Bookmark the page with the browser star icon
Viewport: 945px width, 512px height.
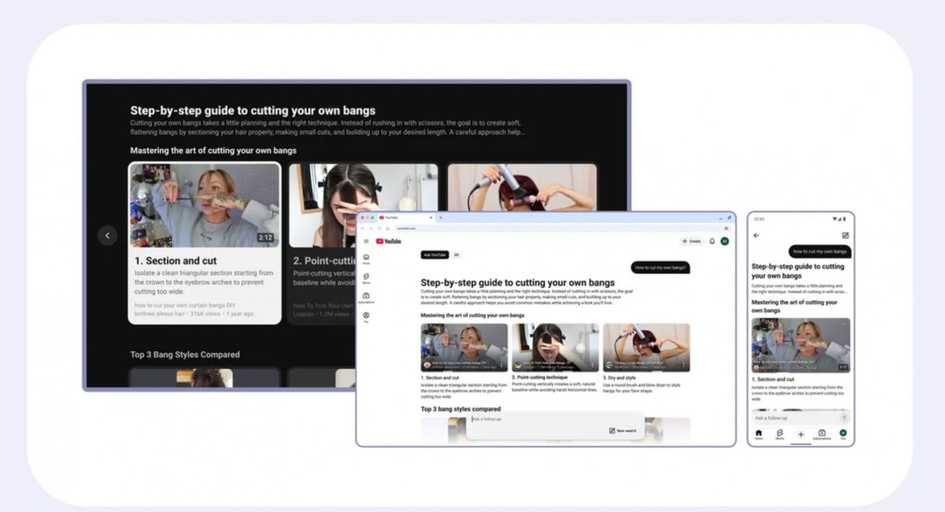(x=726, y=229)
